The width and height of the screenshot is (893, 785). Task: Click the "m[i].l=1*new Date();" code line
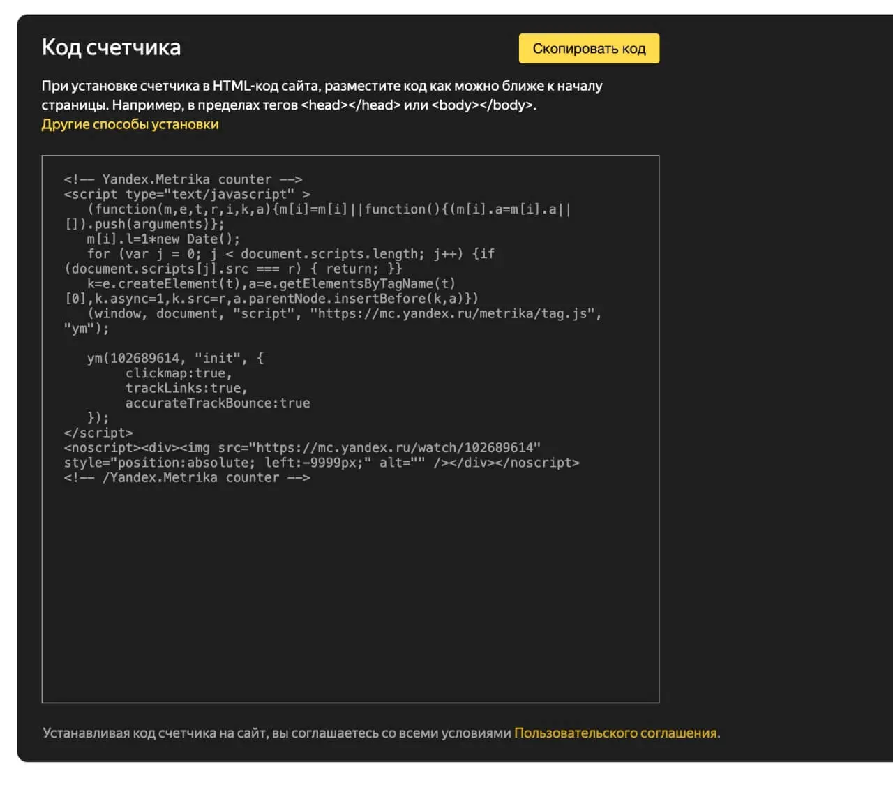click(163, 239)
